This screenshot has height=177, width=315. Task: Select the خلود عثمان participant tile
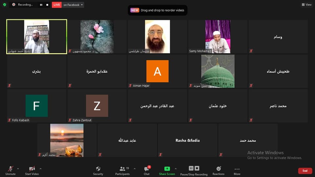click(x=218, y=106)
